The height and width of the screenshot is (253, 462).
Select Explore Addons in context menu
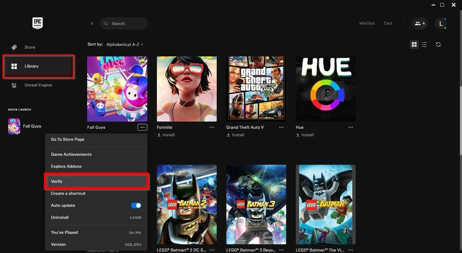click(96, 166)
